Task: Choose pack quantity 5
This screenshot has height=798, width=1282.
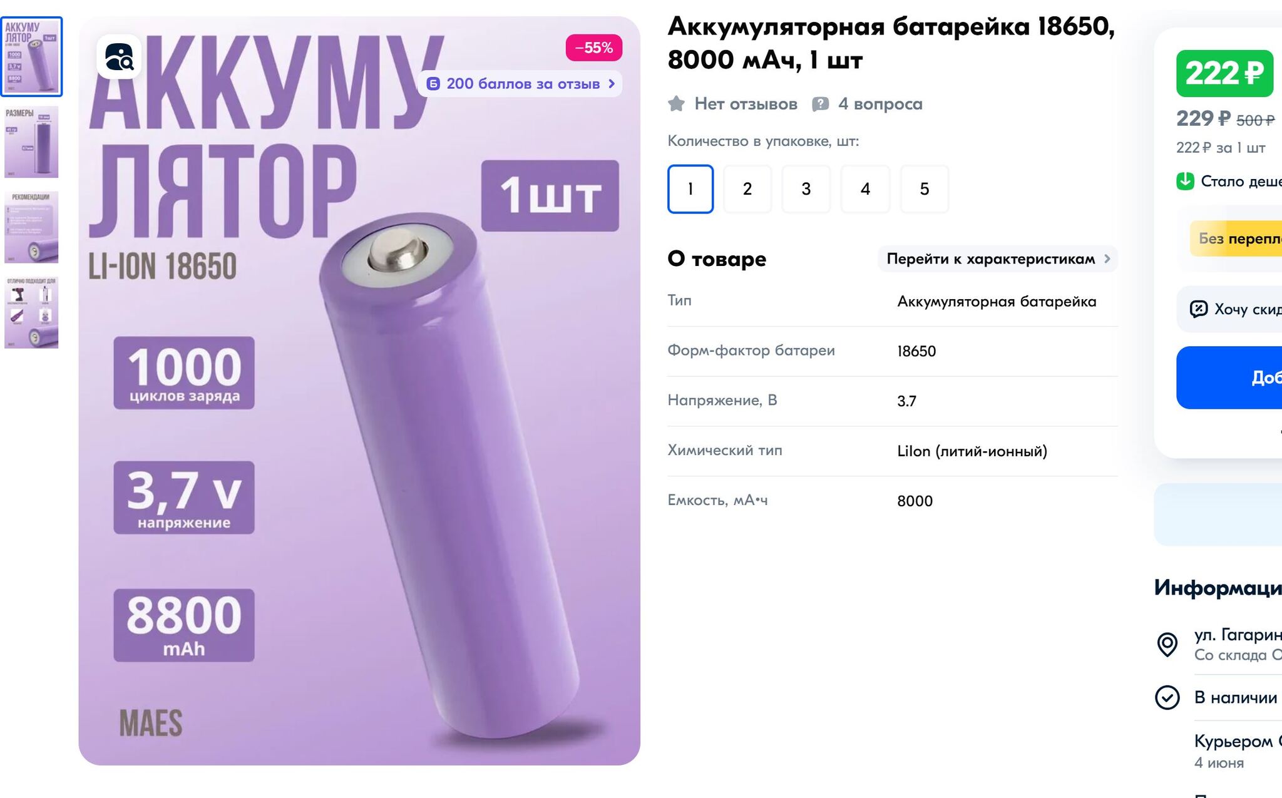Action: tap(925, 189)
